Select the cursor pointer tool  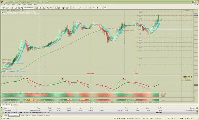click(x=97, y=8)
